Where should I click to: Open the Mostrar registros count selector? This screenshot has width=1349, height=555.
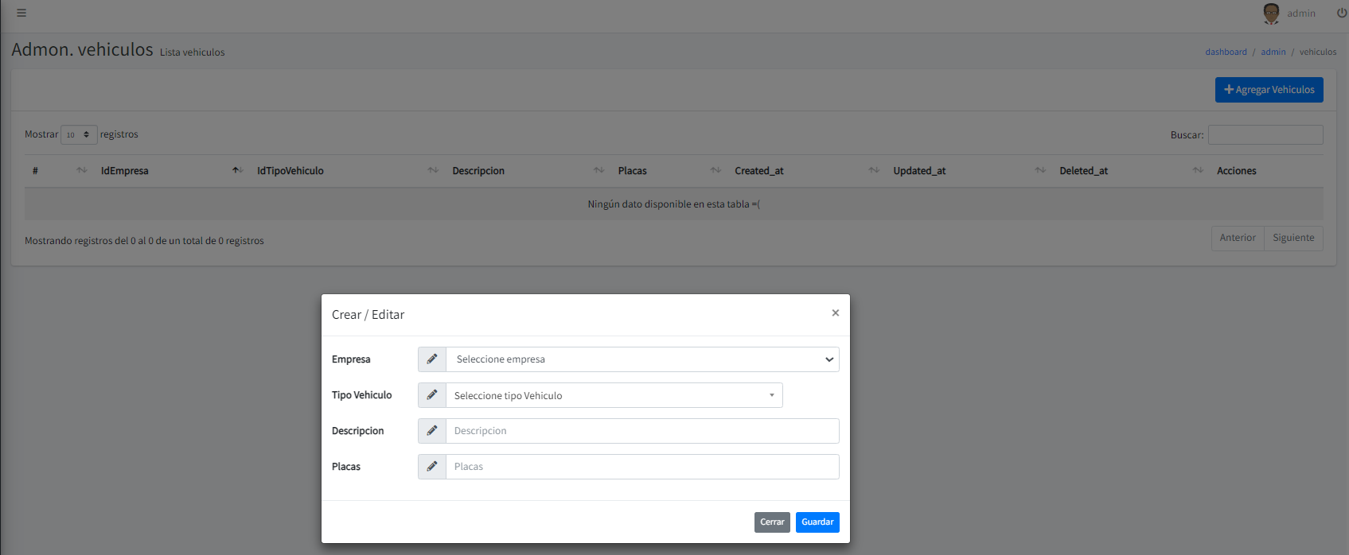coord(79,134)
